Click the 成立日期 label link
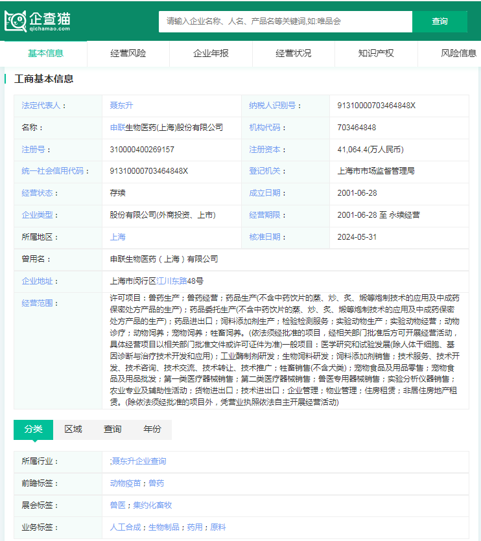This screenshot has width=481, height=541. coord(265,193)
